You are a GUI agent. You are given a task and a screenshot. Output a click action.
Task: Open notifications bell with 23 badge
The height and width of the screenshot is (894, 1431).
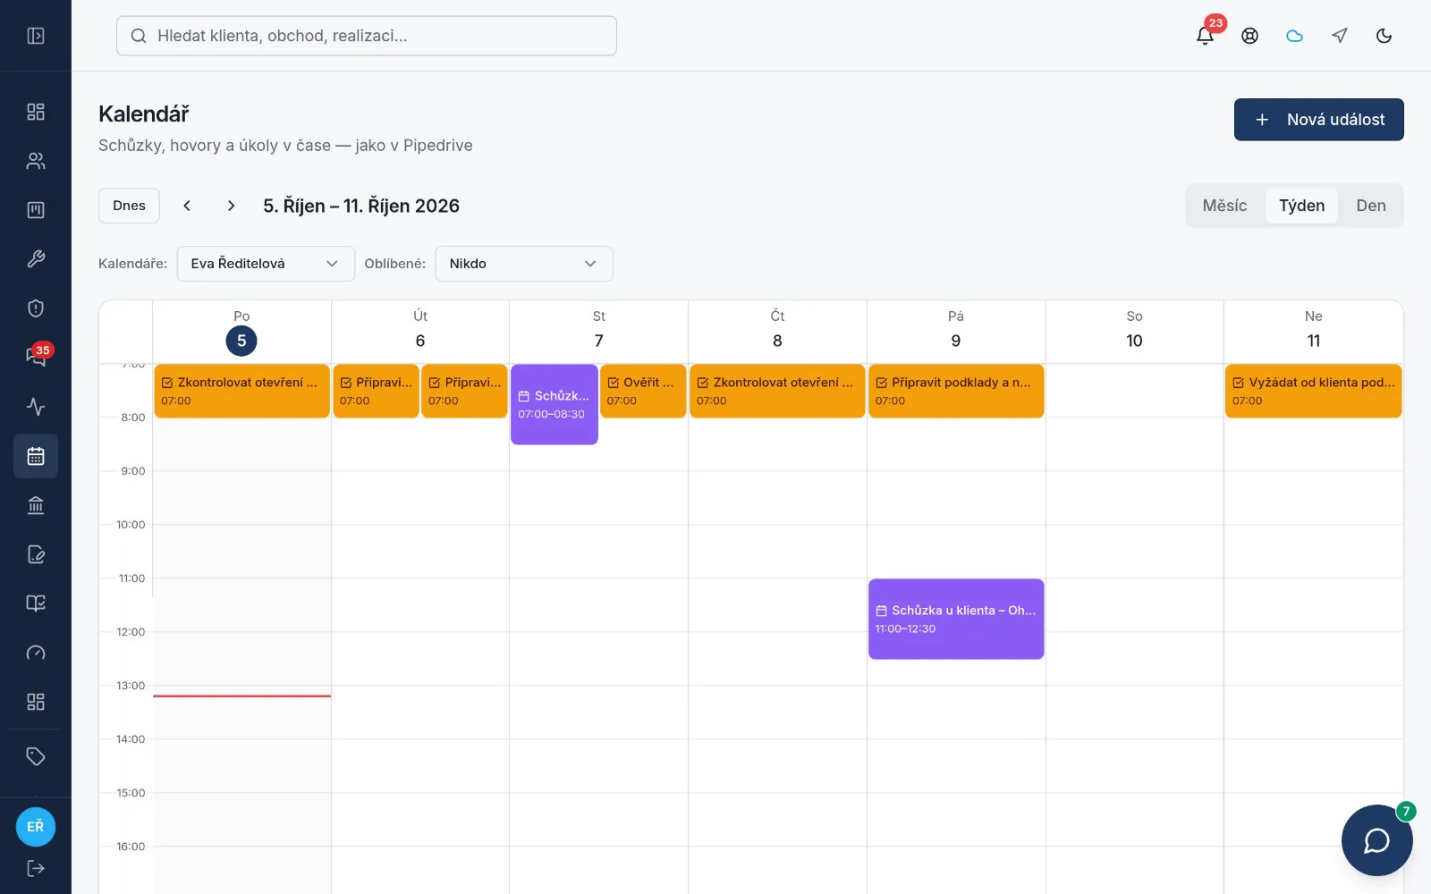pyautogui.click(x=1206, y=36)
